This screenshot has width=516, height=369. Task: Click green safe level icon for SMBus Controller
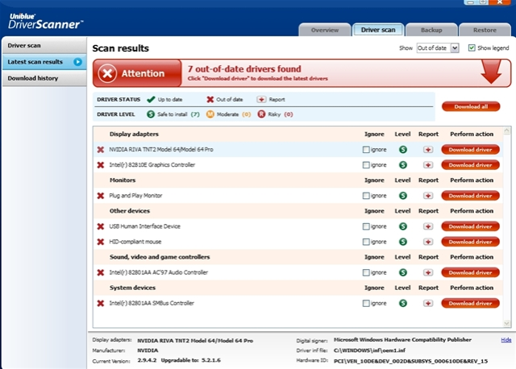point(403,303)
